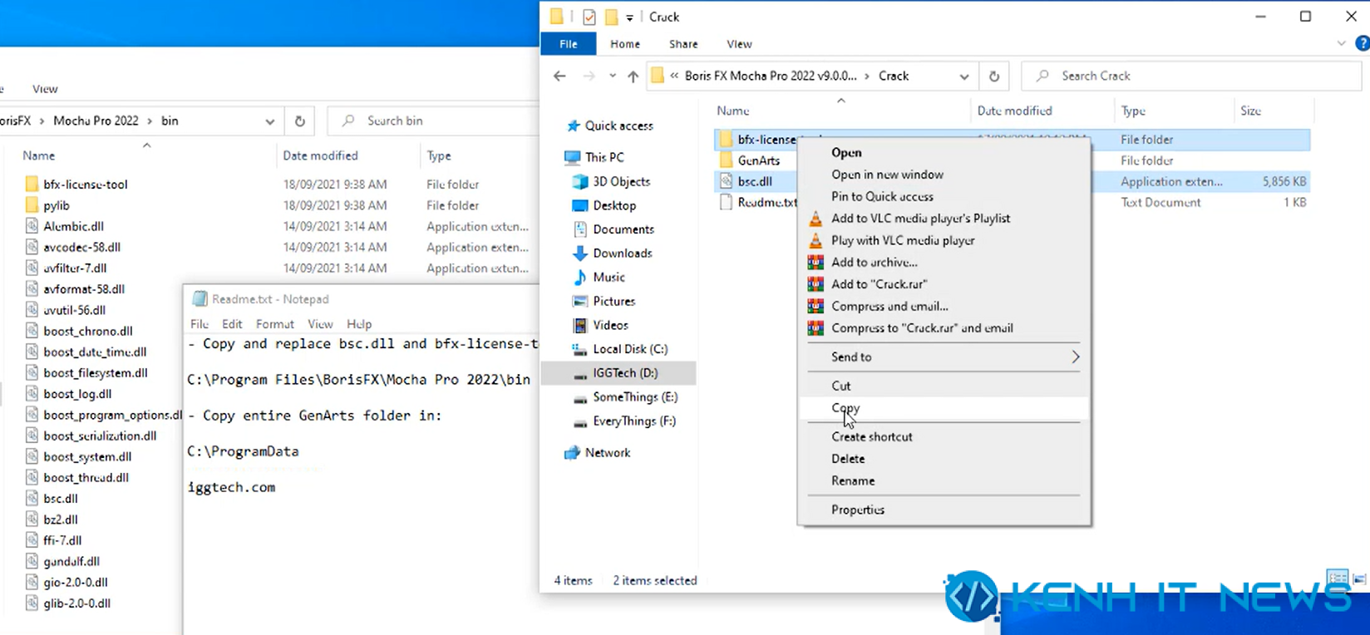This screenshot has width=1370, height=635.
Task: Open Videos in navigation pane
Action: coord(610,325)
